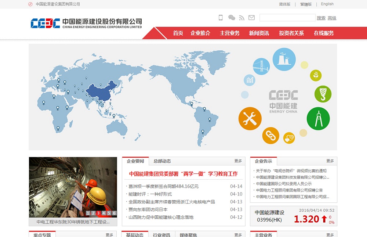
Task: Switch to the 行业资讯 tab
Action: pyautogui.click(x=161, y=234)
